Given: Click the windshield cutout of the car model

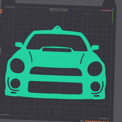Looking at the screenshot, I should click(x=57, y=42).
